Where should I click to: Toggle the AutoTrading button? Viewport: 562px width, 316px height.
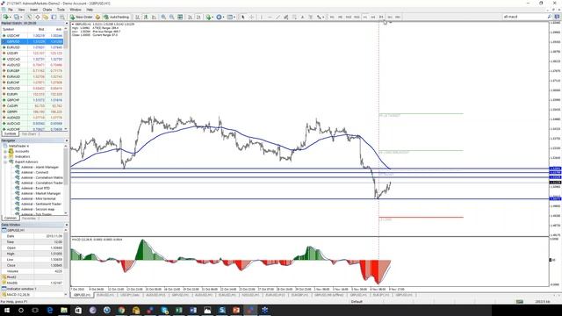tap(116, 17)
